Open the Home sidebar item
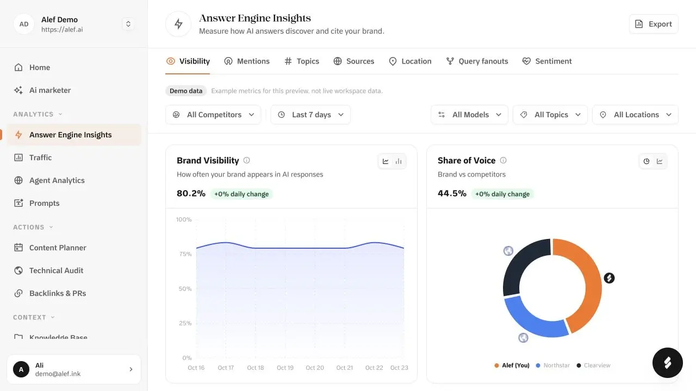The width and height of the screenshot is (696, 391). tap(73, 67)
